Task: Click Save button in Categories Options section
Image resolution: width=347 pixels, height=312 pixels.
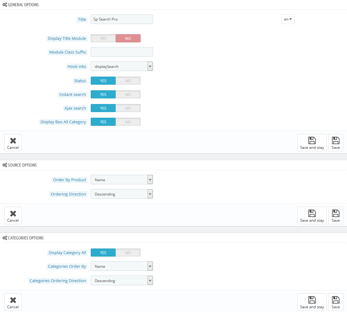Action: (x=336, y=302)
